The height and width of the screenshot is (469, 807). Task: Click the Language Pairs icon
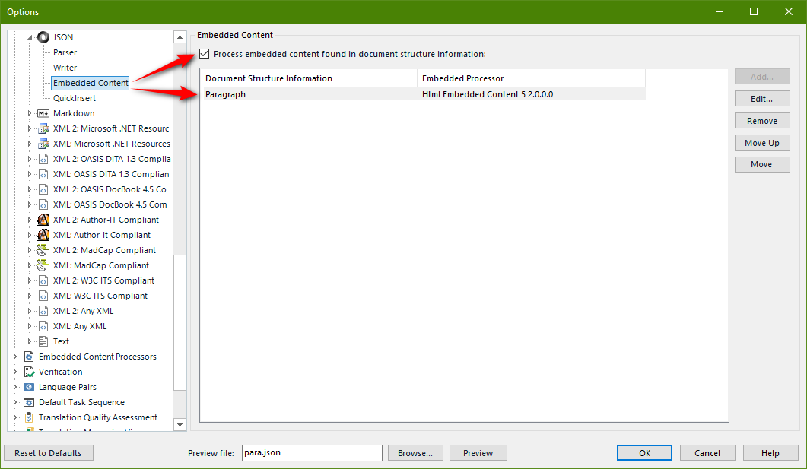point(30,387)
